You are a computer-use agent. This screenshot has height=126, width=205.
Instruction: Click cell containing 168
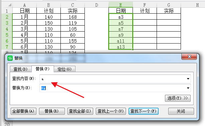[72, 17]
